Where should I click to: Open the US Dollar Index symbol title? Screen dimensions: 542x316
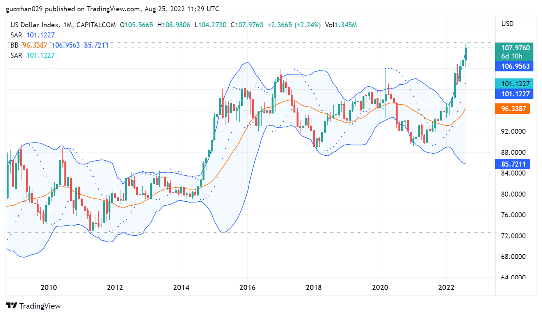point(34,25)
